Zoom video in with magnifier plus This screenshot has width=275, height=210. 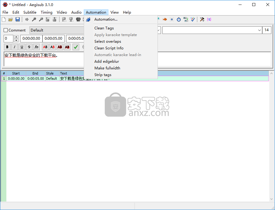(34, 19)
